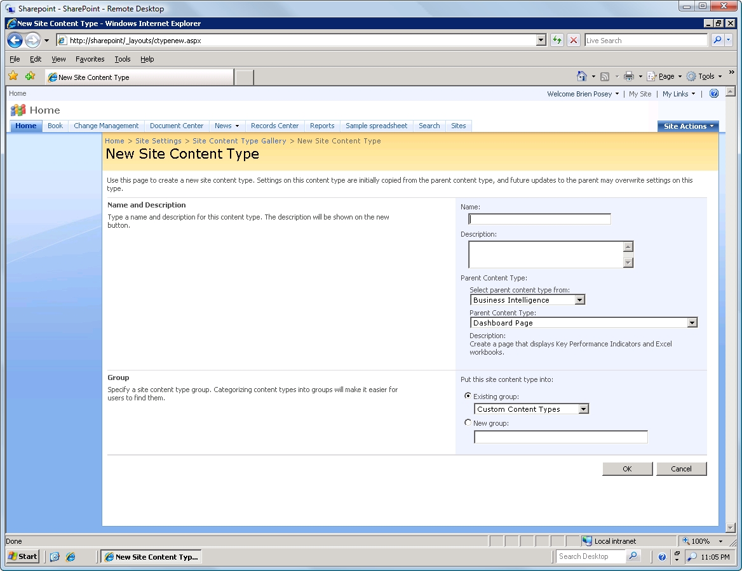Image resolution: width=742 pixels, height=571 pixels.
Task: Open the Favorites menu in menu bar
Action: point(90,59)
